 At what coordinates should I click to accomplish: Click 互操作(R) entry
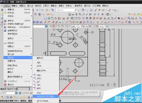[x=18, y=61]
